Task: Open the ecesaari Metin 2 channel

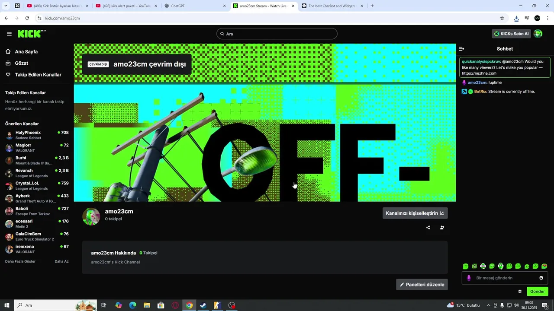Action: coord(37,224)
